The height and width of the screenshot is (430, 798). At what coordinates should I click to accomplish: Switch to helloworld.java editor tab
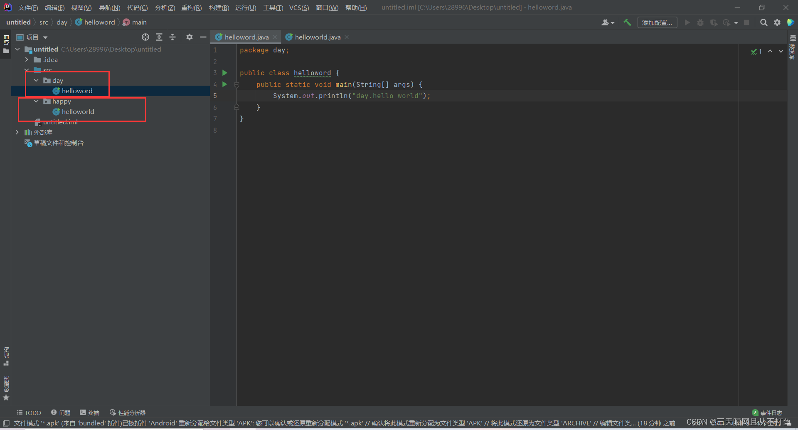(318, 37)
